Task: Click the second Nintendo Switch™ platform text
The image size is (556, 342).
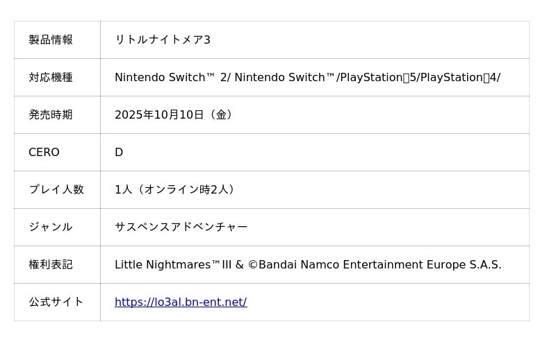Action: pyautogui.click(x=285, y=77)
